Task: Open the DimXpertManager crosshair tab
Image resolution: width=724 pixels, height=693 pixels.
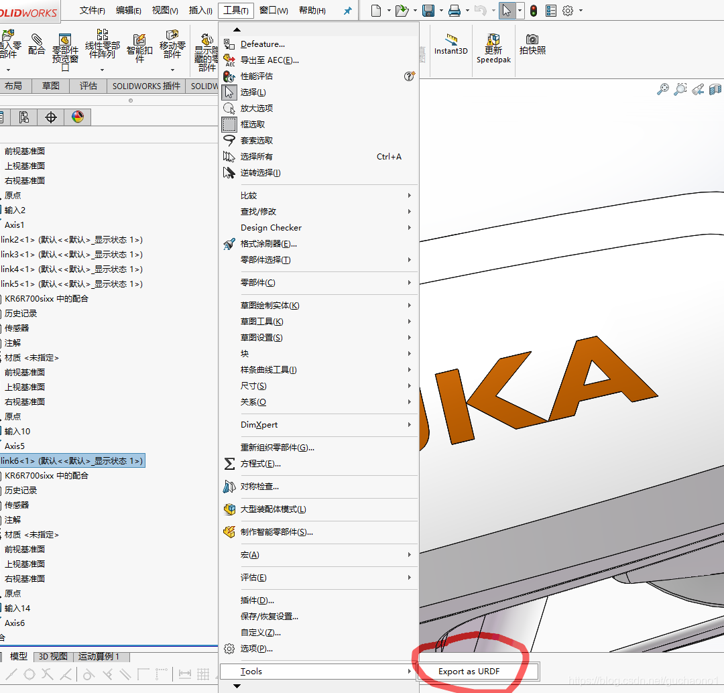Action: [x=51, y=117]
